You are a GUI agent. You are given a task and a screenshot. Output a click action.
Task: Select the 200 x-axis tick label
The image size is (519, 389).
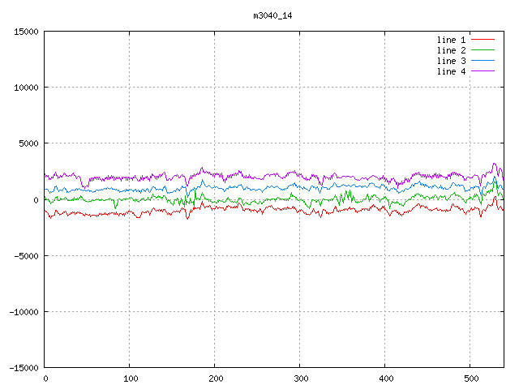[x=215, y=378]
